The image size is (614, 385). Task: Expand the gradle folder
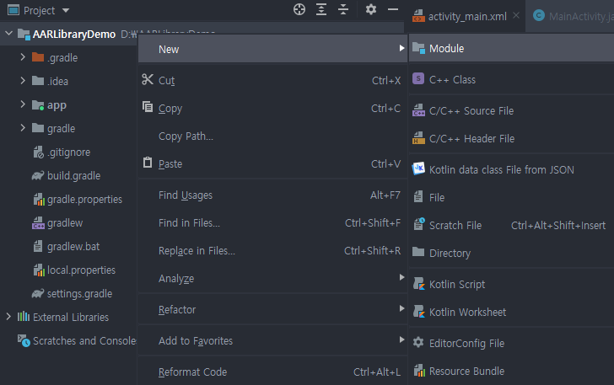[23, 128]
